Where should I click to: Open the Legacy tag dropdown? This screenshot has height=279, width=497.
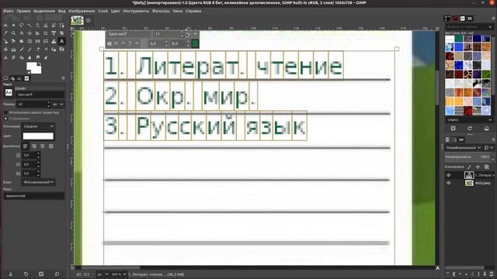468,120
